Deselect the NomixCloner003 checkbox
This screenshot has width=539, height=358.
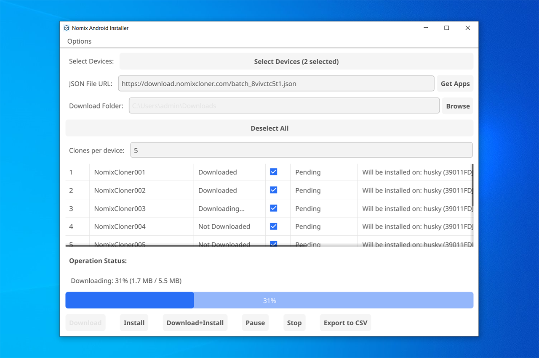[273, 208]
